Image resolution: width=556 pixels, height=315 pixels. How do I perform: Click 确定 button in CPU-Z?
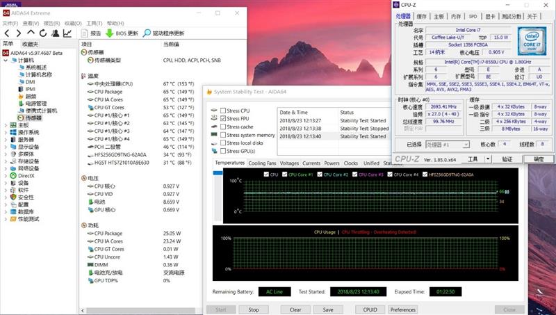point(538,159)
